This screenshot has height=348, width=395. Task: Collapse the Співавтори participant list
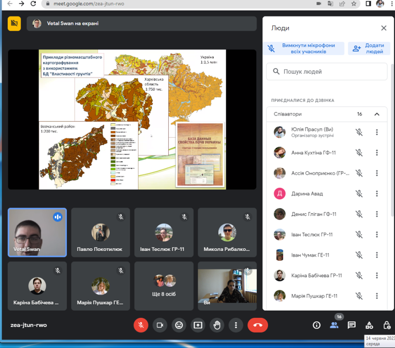376,114
